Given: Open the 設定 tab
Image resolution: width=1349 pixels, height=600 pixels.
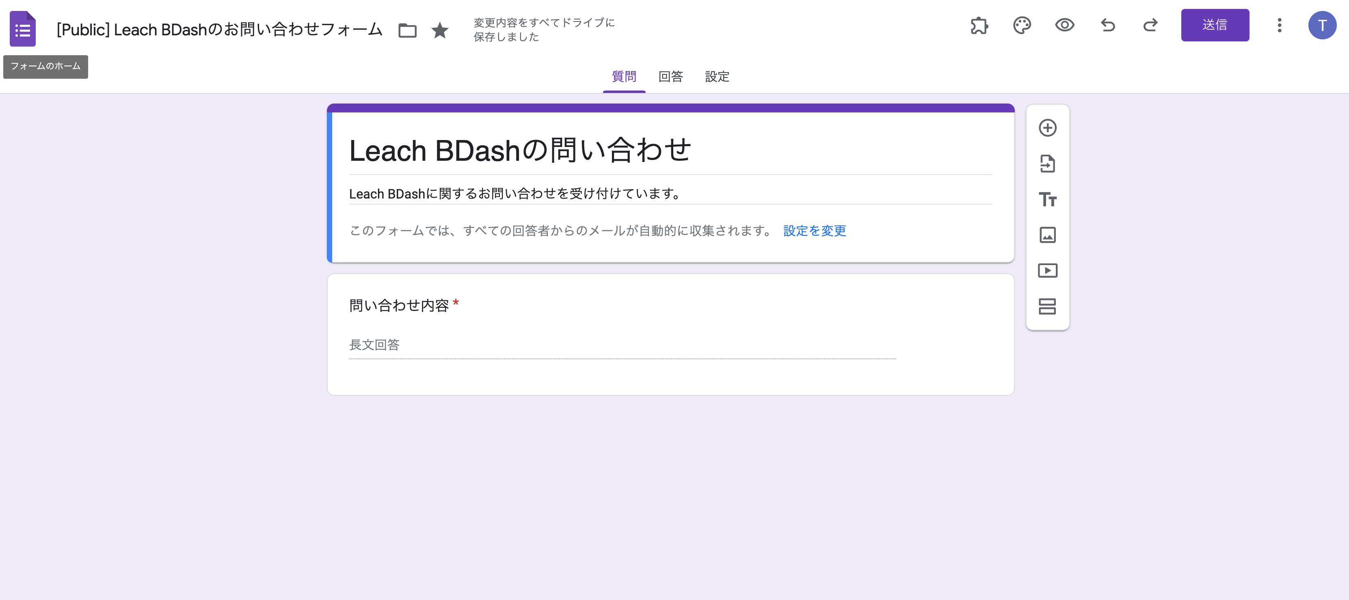Looking at the screenshot, I should [x=717, y=77].
